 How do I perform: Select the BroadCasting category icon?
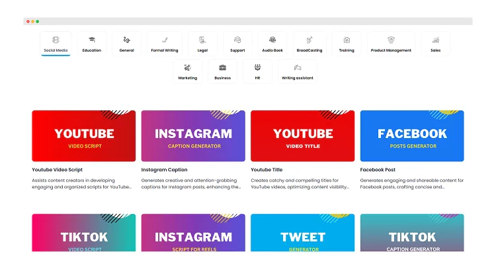[310, 40]
